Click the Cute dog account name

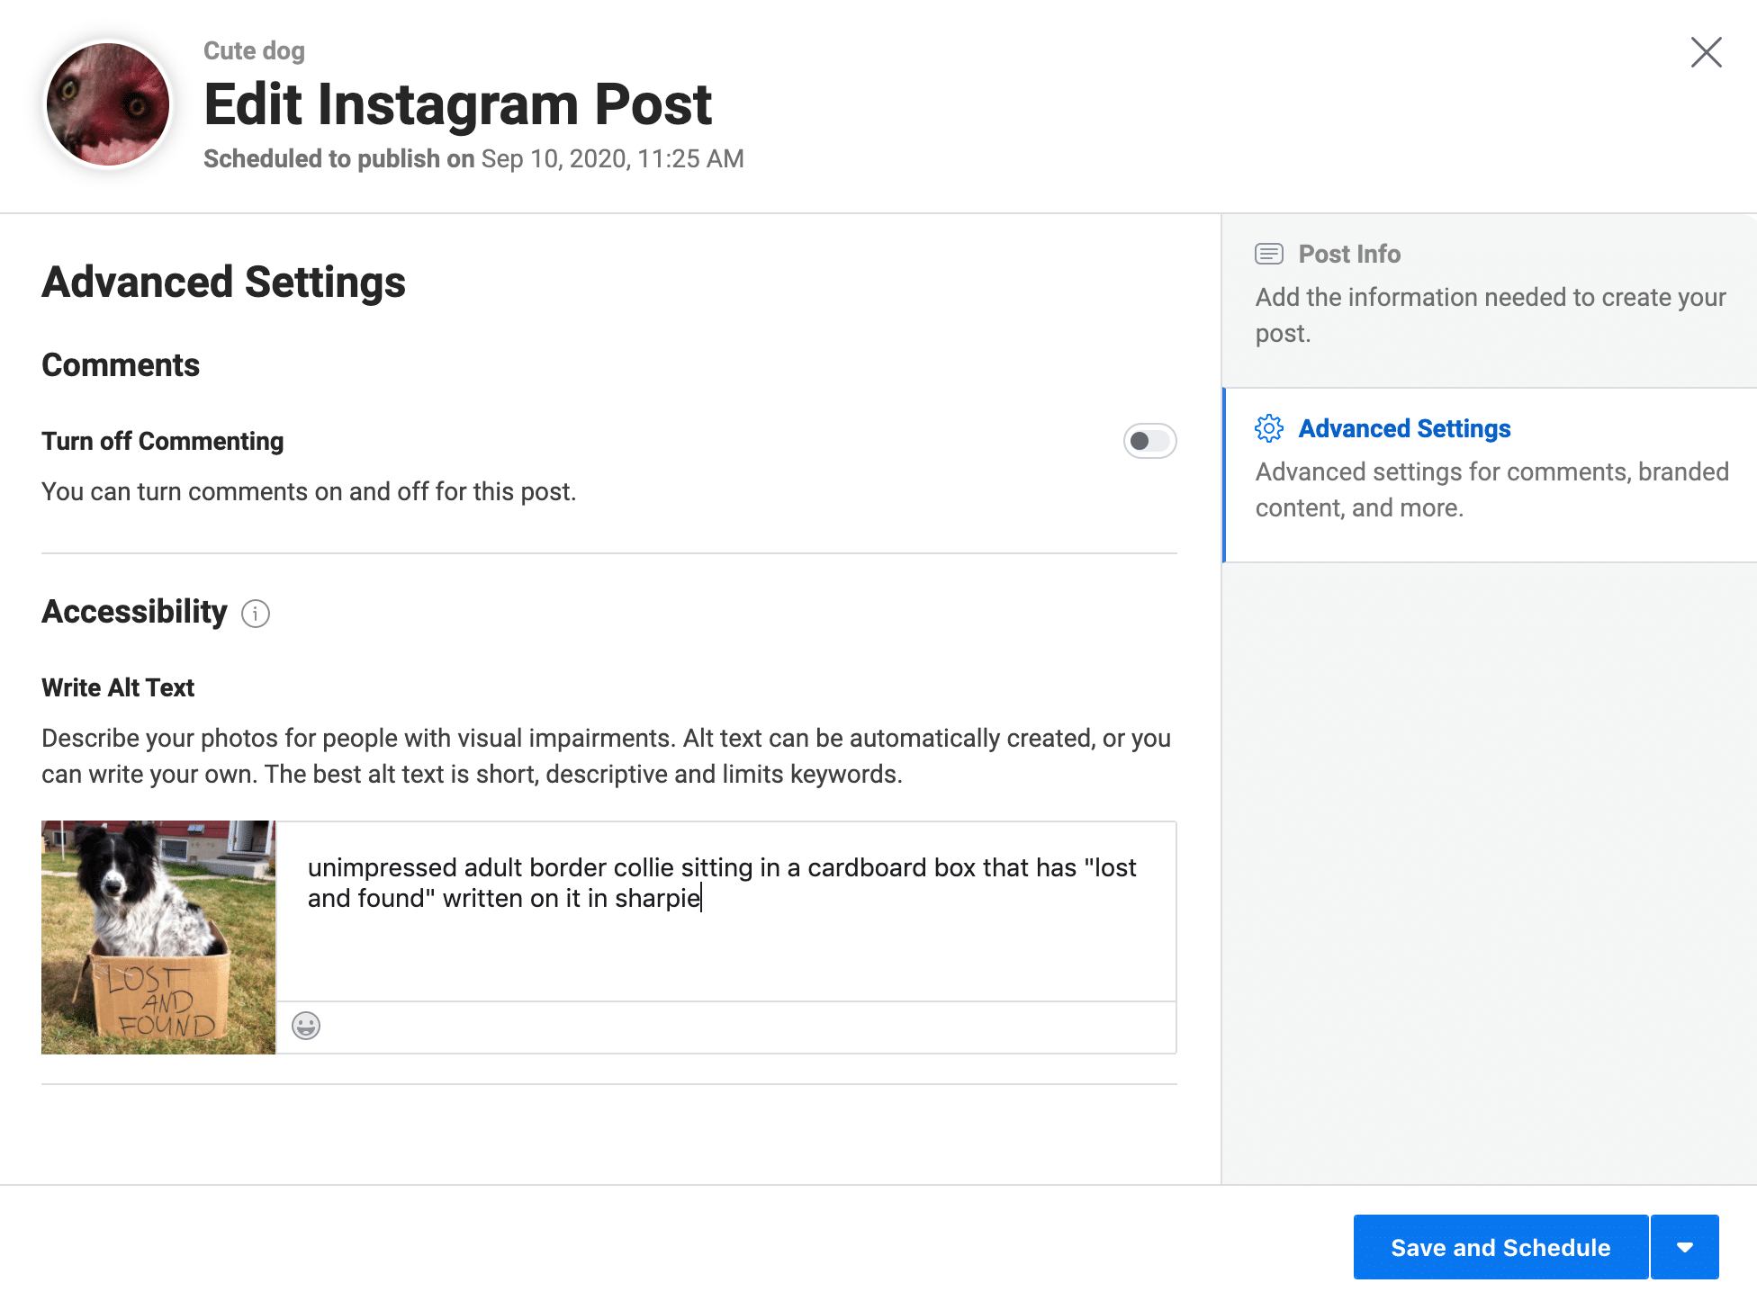pyautogui.click(x=254, y=50)
